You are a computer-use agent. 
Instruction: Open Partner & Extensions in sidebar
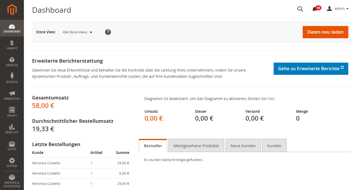[x=12, y=180]
